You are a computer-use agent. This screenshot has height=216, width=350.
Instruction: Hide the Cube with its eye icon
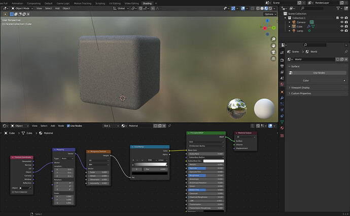[342, 26]
